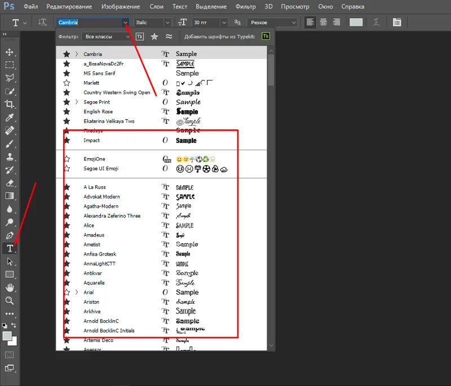The image size is (451, 386).
Task: Open the Справка menu
Action: [x=353, y=6]
